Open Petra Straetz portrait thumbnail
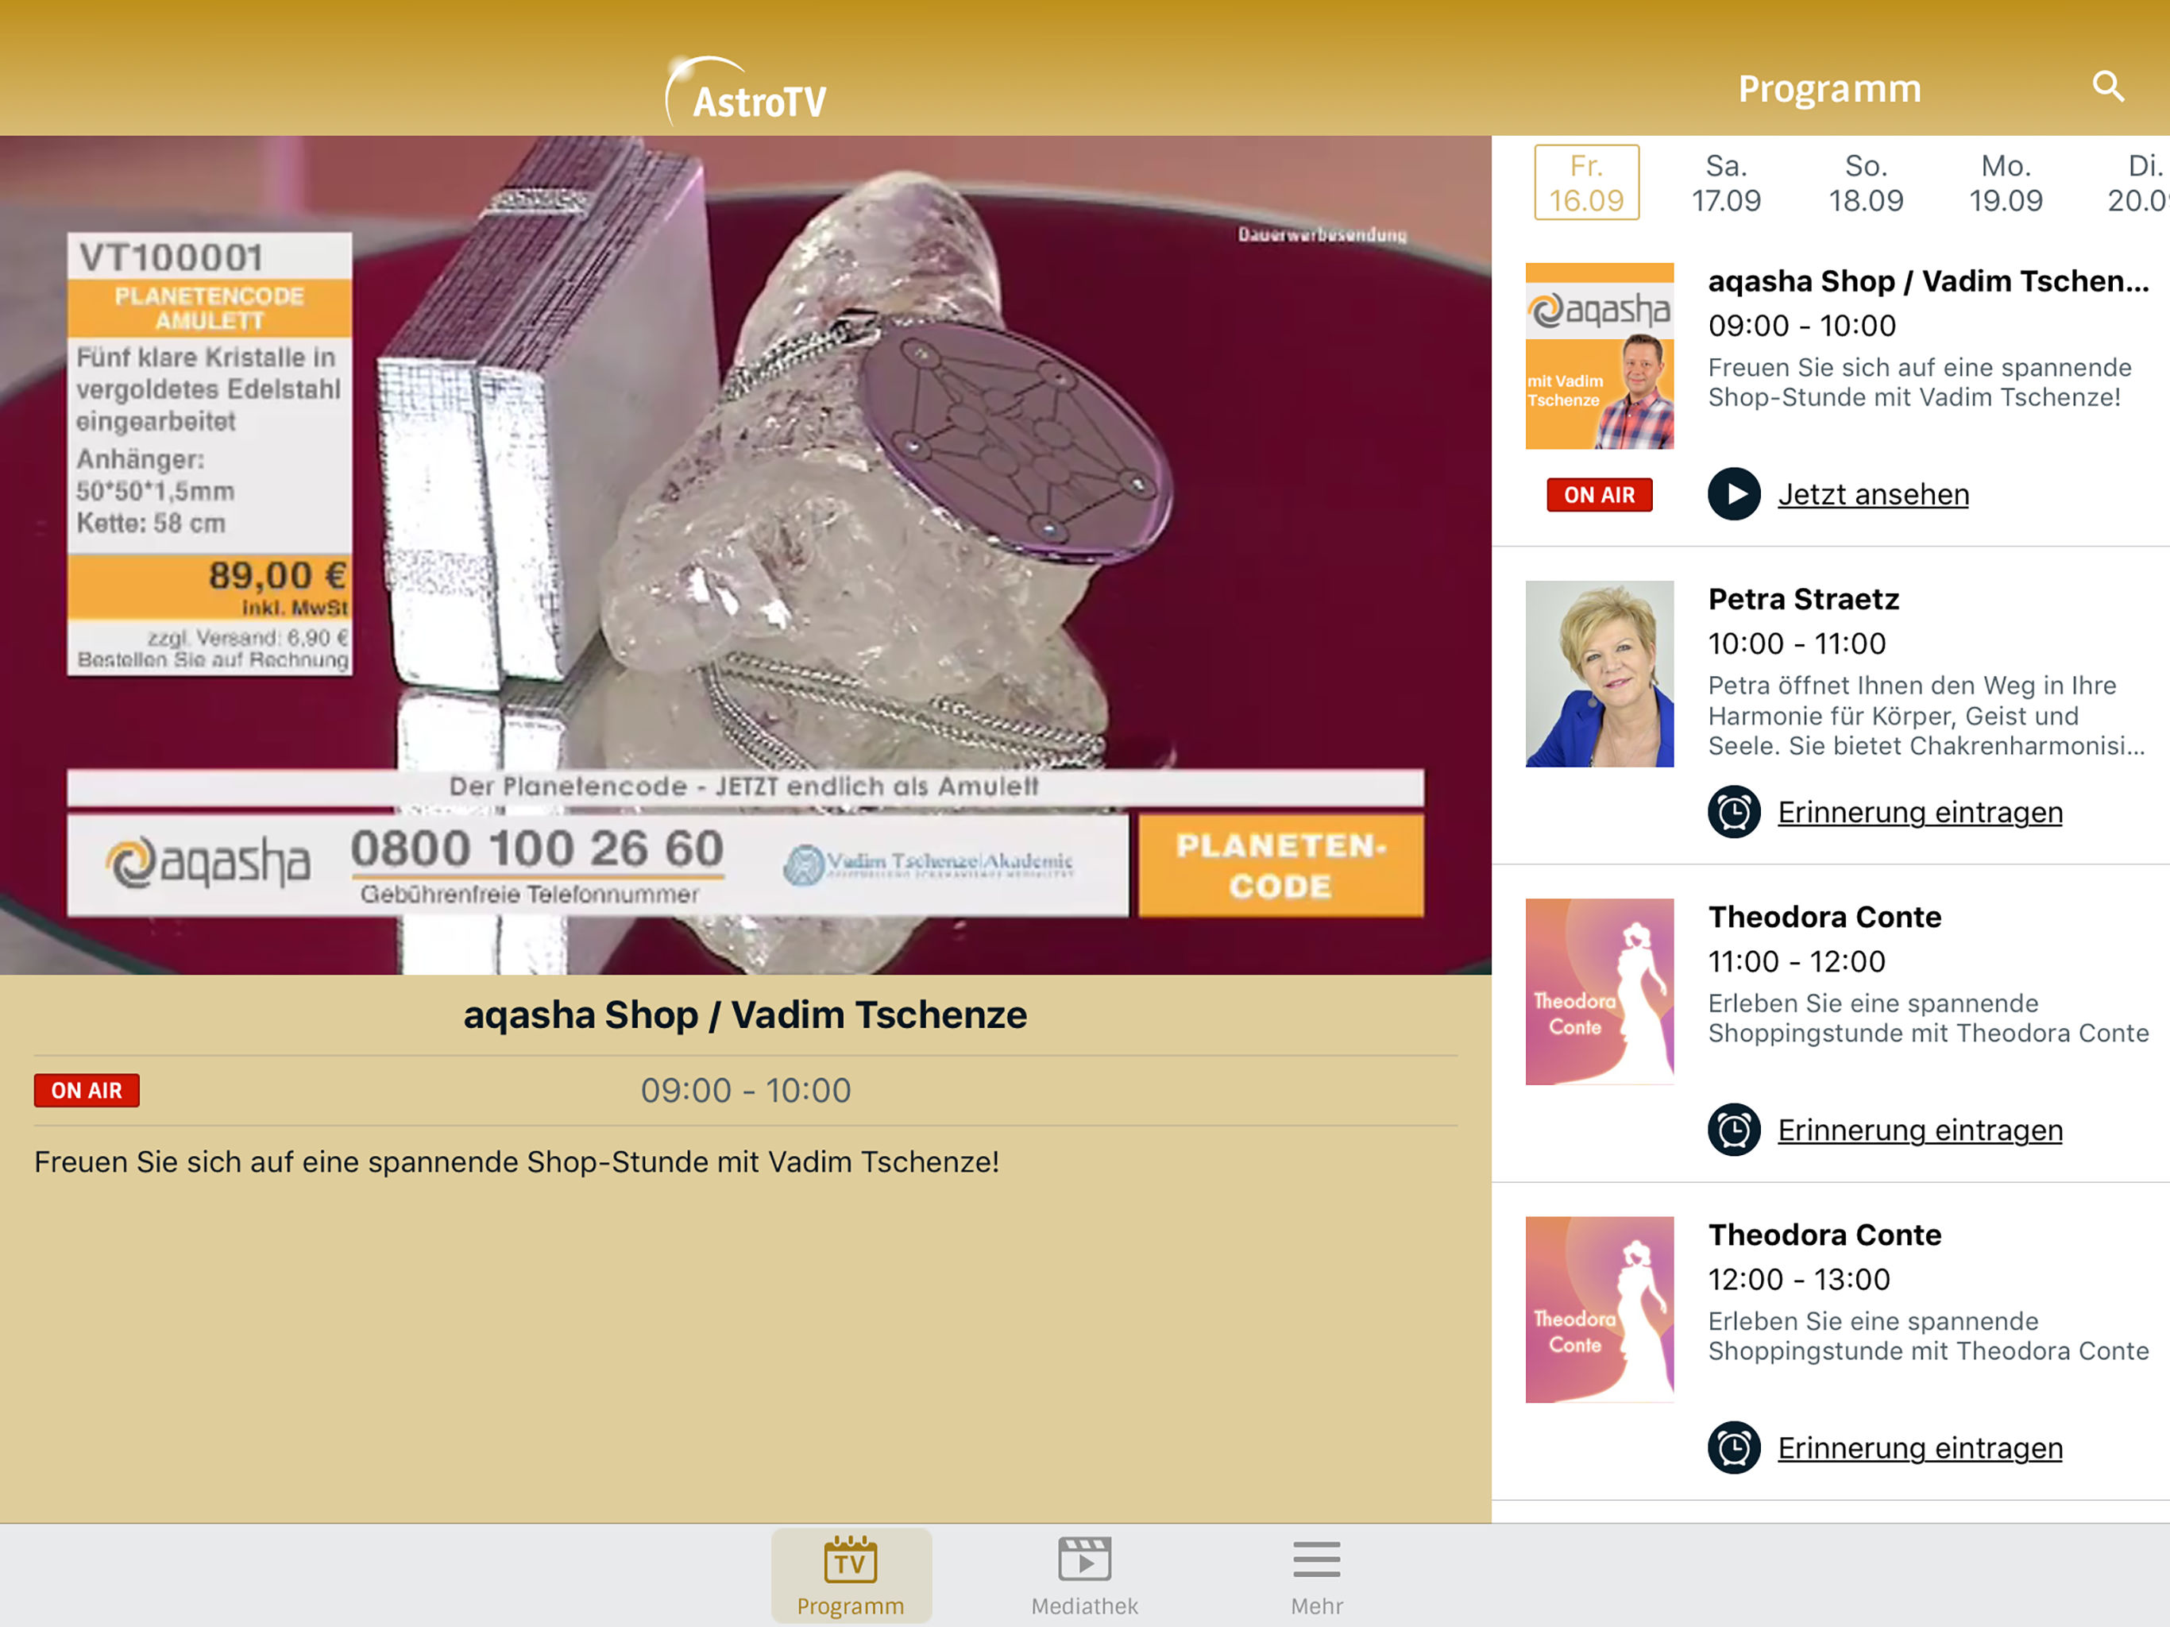 pos(1599,673)
